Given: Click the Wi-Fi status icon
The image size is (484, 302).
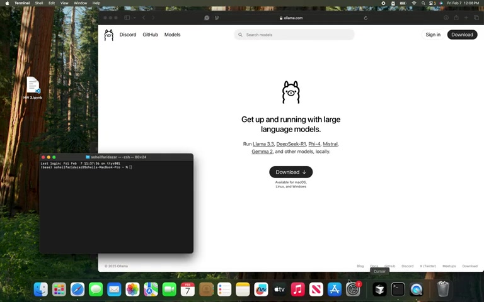Looking at the screenshot, I should (x=414, y=3).
